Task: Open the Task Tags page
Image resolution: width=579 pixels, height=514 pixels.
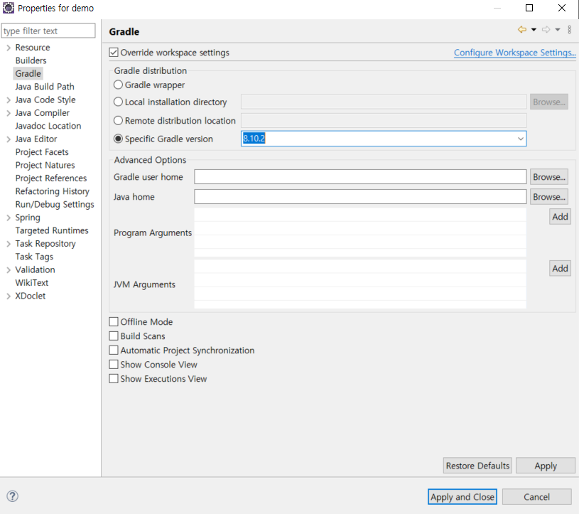Action: coord(34,257)
